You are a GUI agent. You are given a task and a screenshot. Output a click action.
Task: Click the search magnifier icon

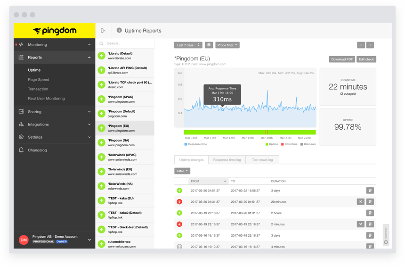[x=102, y=43]
